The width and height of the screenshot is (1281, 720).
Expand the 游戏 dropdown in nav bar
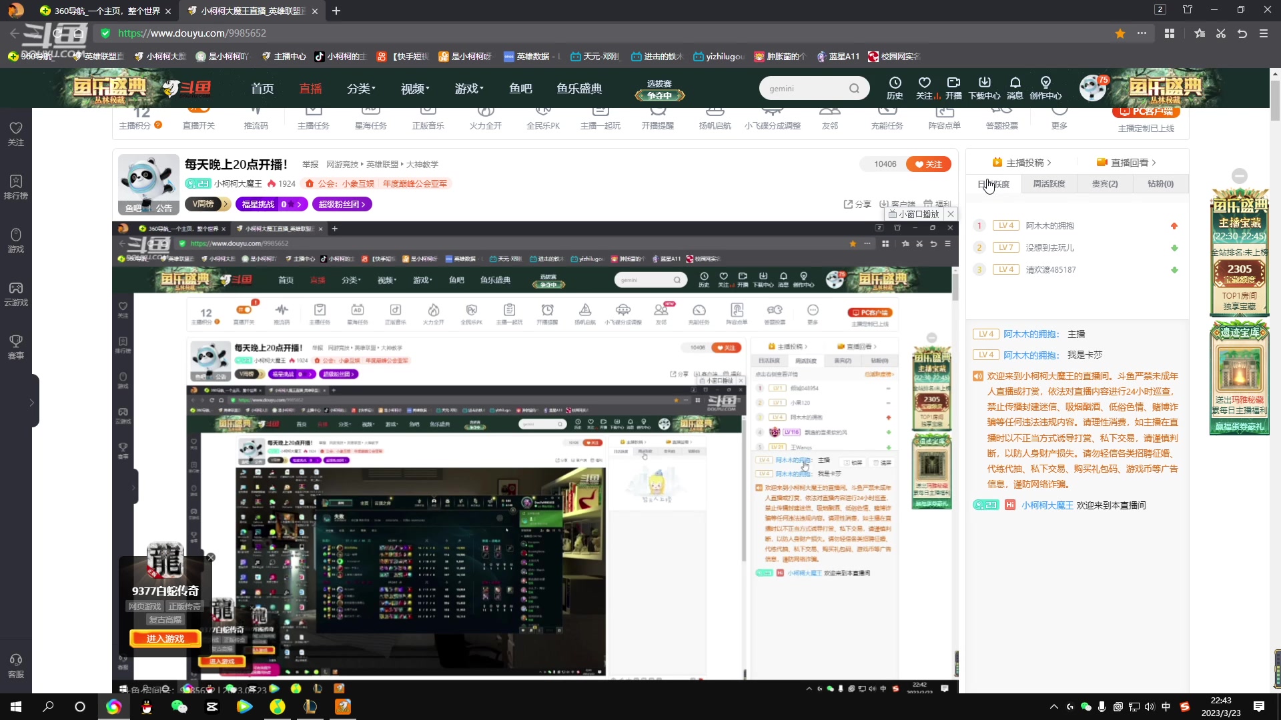click(469, 89)
